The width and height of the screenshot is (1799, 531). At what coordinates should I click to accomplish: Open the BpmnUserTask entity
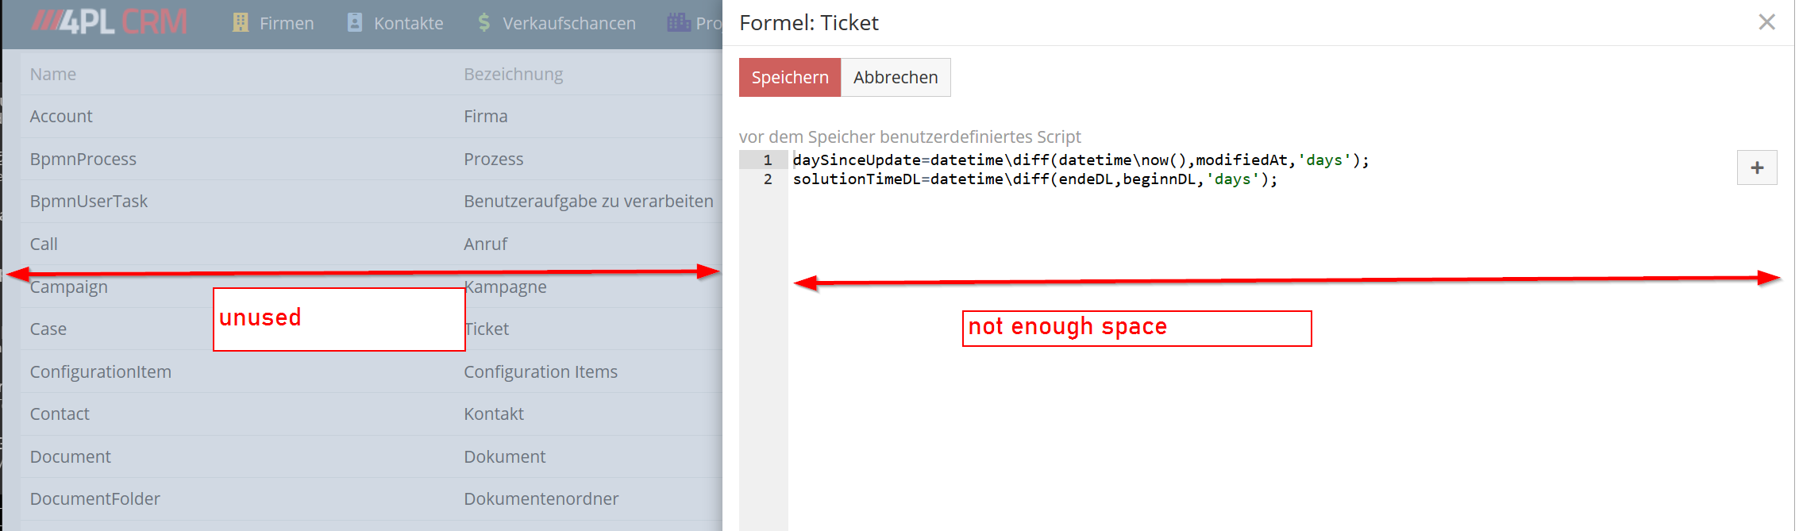[89, 202]
